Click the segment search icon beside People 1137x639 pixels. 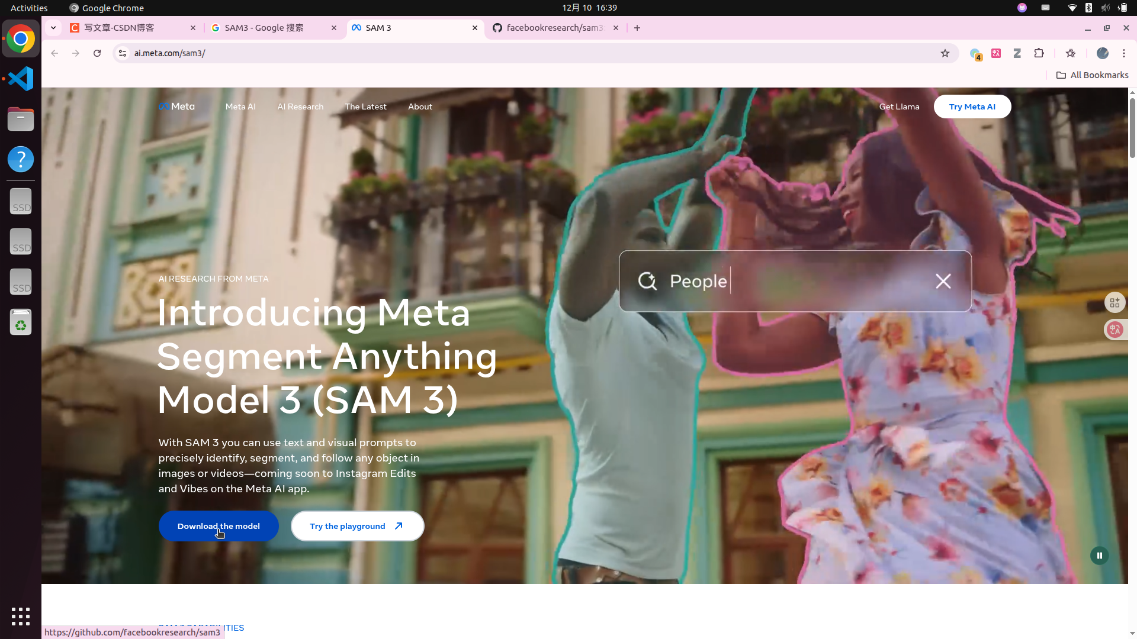pos(647,281)
